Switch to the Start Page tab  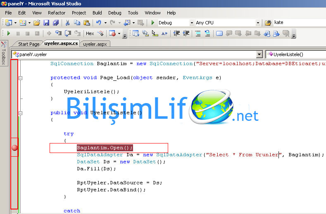coord(29,44)
